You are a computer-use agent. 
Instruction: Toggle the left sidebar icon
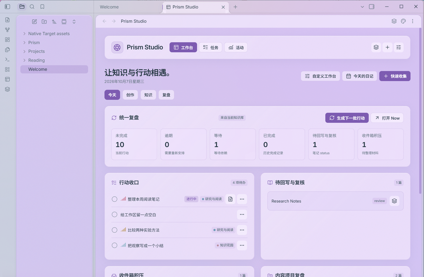(7, 7)
